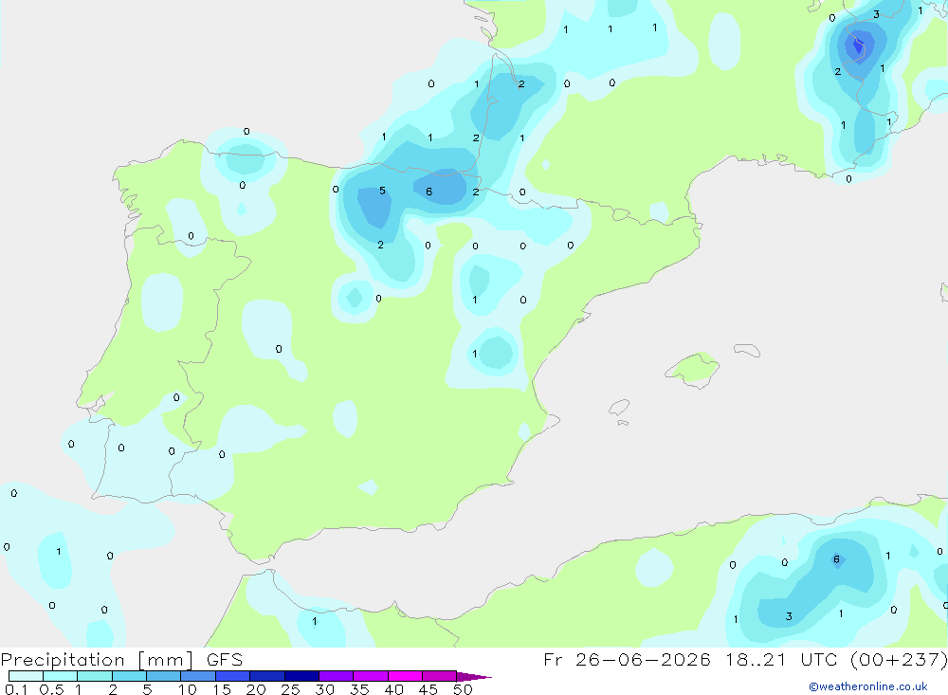Select the 0.5–1 mm legend color box
Viewport: 948px width, 695px height.
point(60,676)
